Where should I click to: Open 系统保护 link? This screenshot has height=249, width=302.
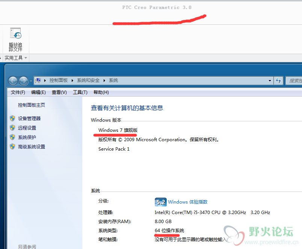(x=27, y=137)
